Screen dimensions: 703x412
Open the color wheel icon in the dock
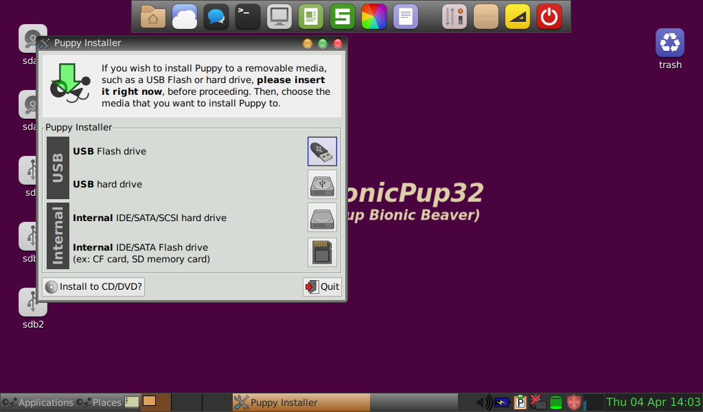(x=373, y=15)
